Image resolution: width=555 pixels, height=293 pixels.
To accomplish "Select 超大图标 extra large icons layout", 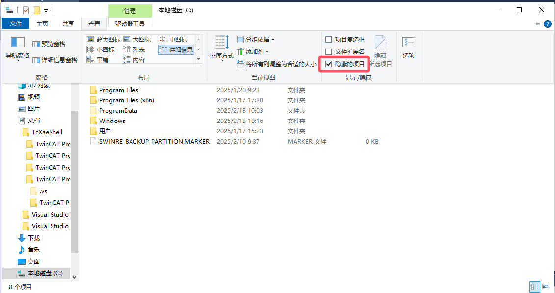I will click(103, 39).
